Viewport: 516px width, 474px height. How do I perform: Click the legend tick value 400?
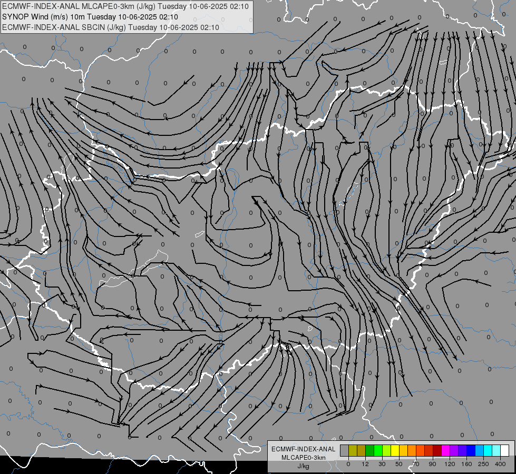tap(500, 464)
